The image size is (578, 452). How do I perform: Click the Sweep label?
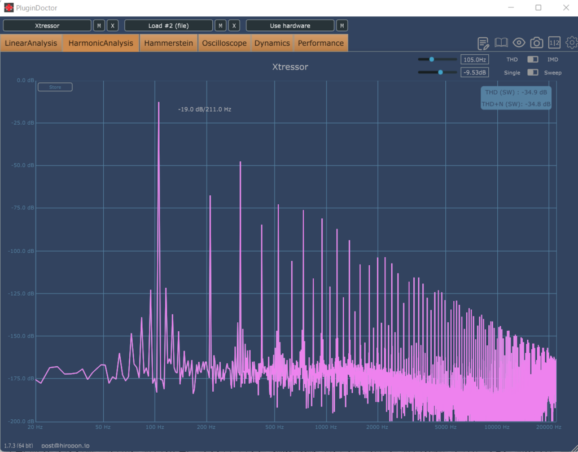click(x=553, y=73)
